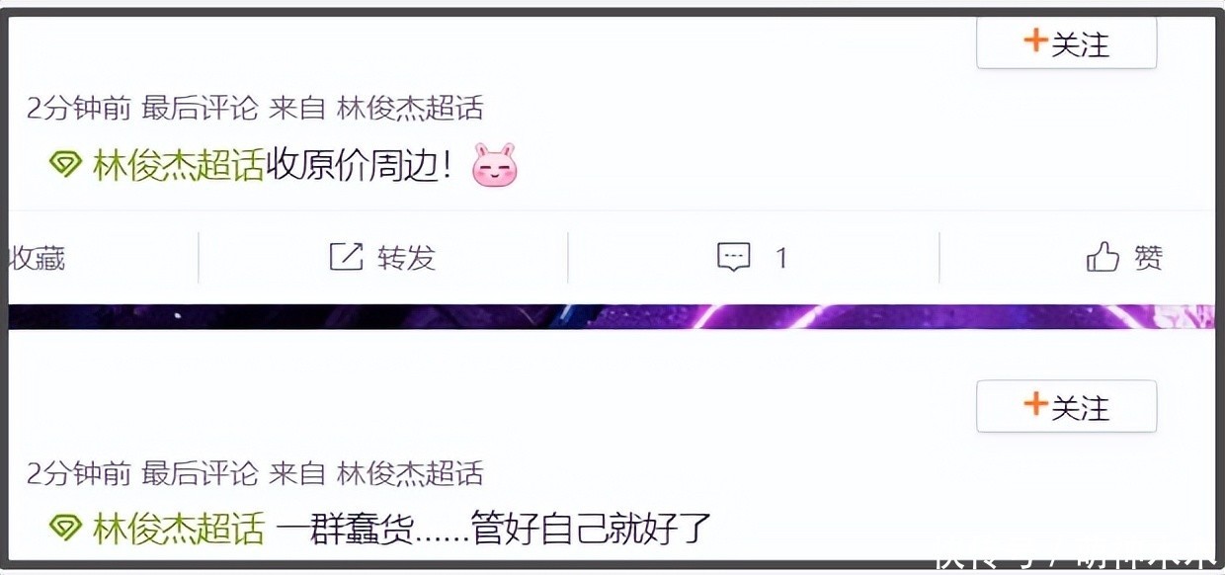
Task: Open the green 林俊杰超话 link before 一群蠢货
Action: (179, 529)
